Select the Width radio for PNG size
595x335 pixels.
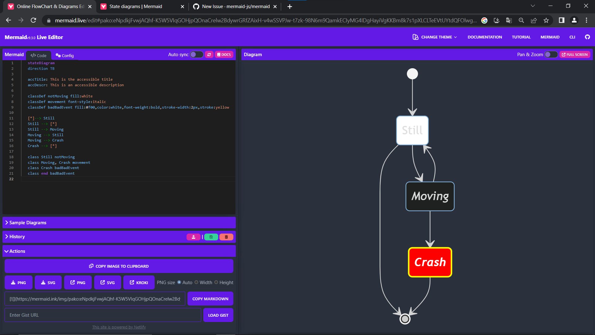click(x=196, y=282)
